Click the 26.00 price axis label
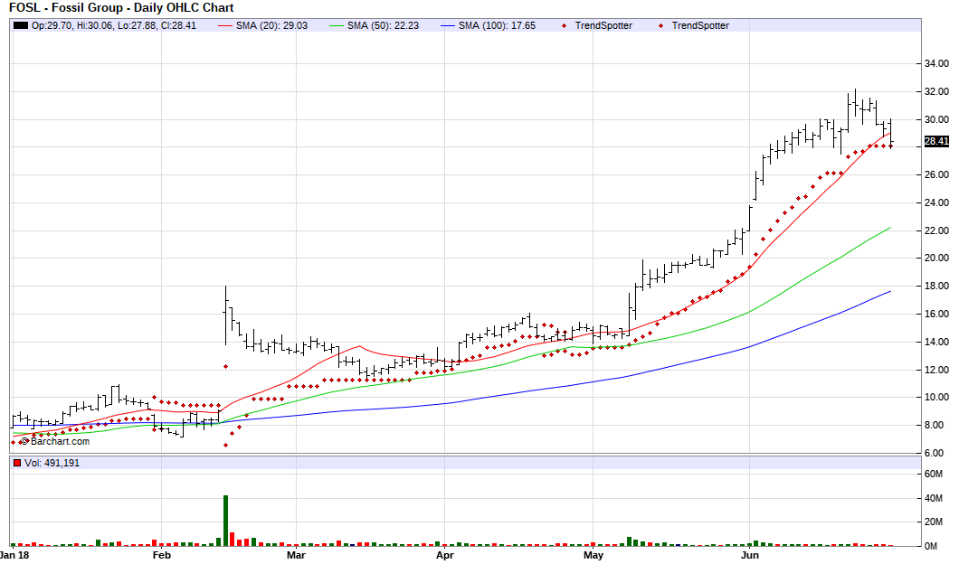This screenshot has height=583, width=959. point(936,174)
